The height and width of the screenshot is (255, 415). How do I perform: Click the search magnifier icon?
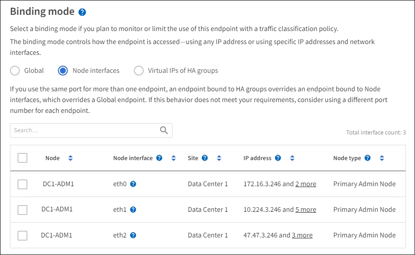click(x=164, y=130)
